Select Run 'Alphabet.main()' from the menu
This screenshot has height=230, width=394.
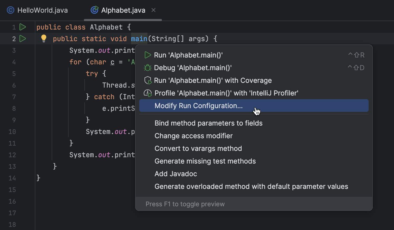[x=189, y=55]
